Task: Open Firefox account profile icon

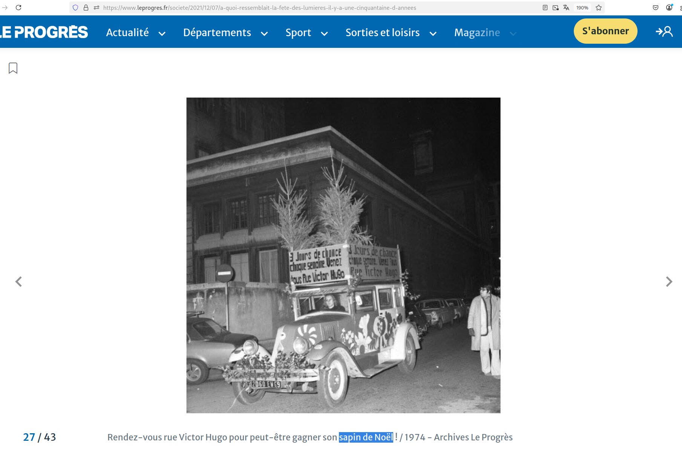Action: (669, 8)
